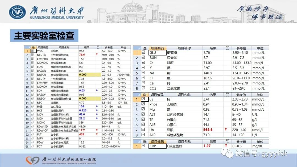Click 结果 header in the WBC table
This screenshot has width=297, height=167.
(87, 47)
